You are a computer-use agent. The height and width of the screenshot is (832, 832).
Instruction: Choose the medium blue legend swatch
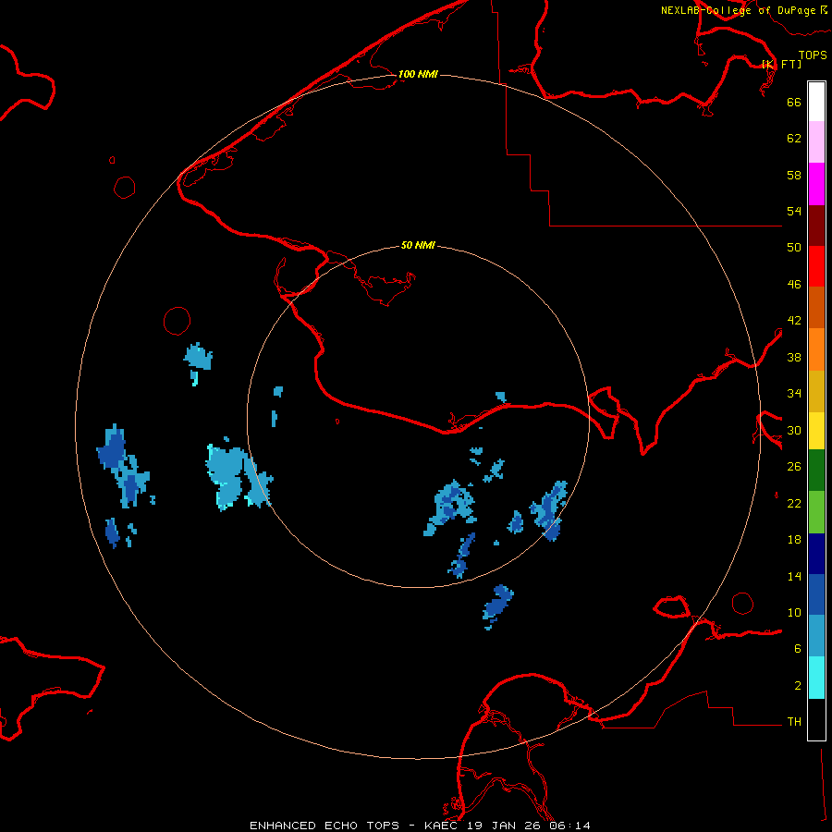[816, 594]
